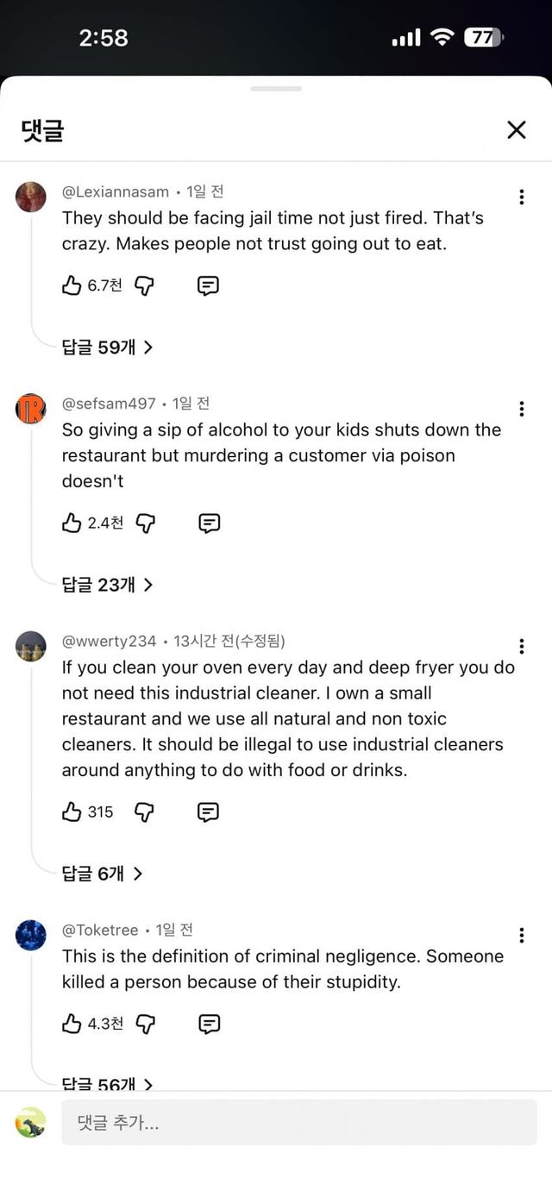The width and height of the screenshot is (552, 1197).
Task: Tap the thumbs down on @sefsam497's comment
Action: click(x=146, y=523)
